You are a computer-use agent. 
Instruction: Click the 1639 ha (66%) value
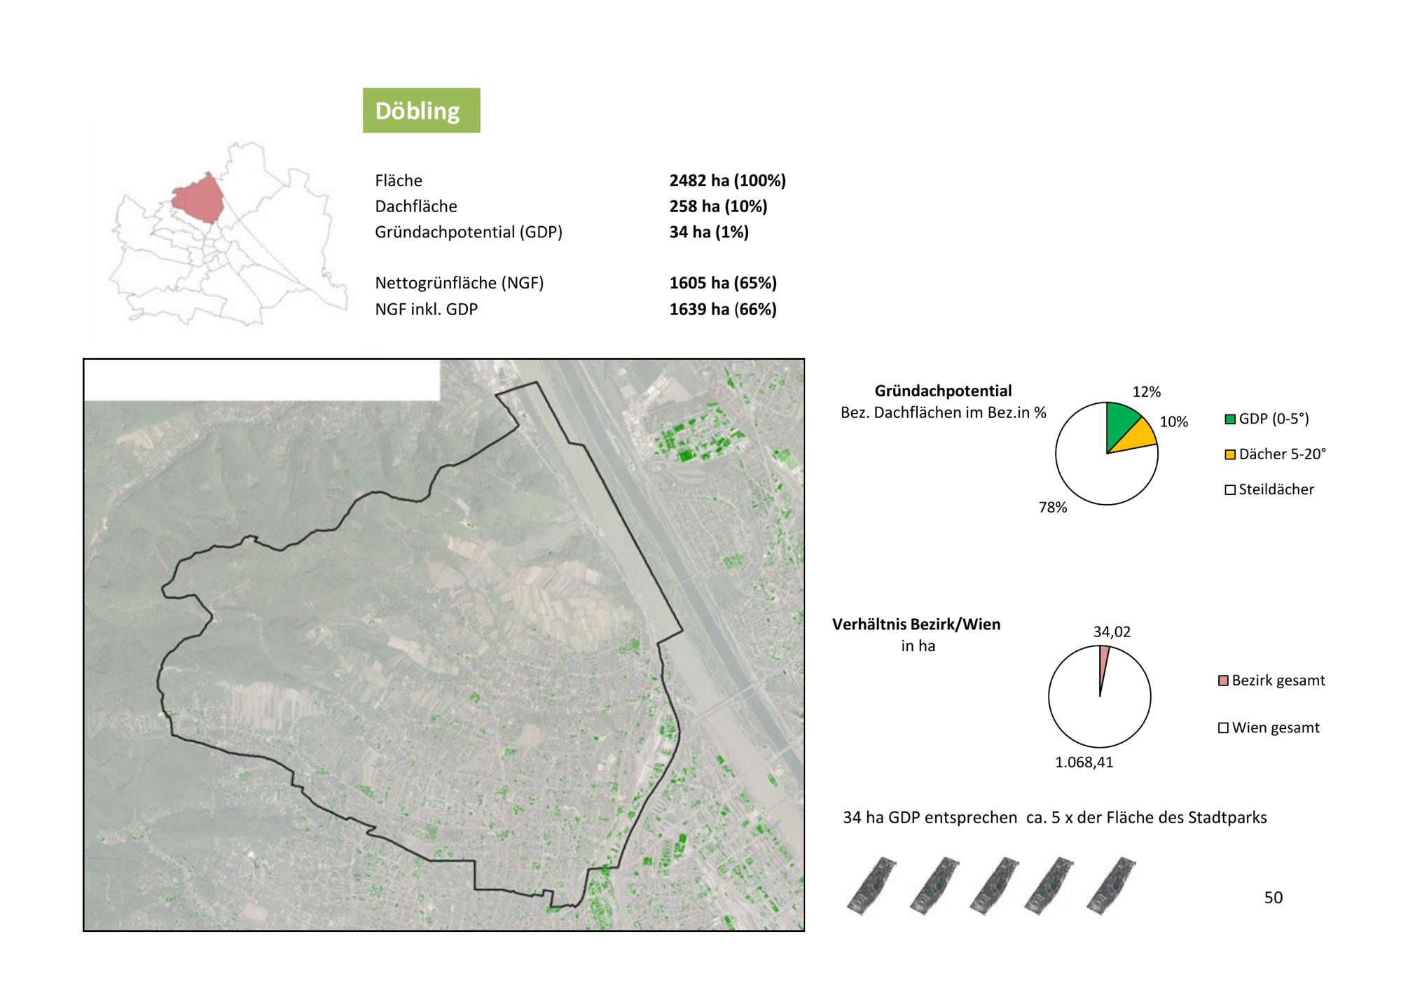pos(723,309)
